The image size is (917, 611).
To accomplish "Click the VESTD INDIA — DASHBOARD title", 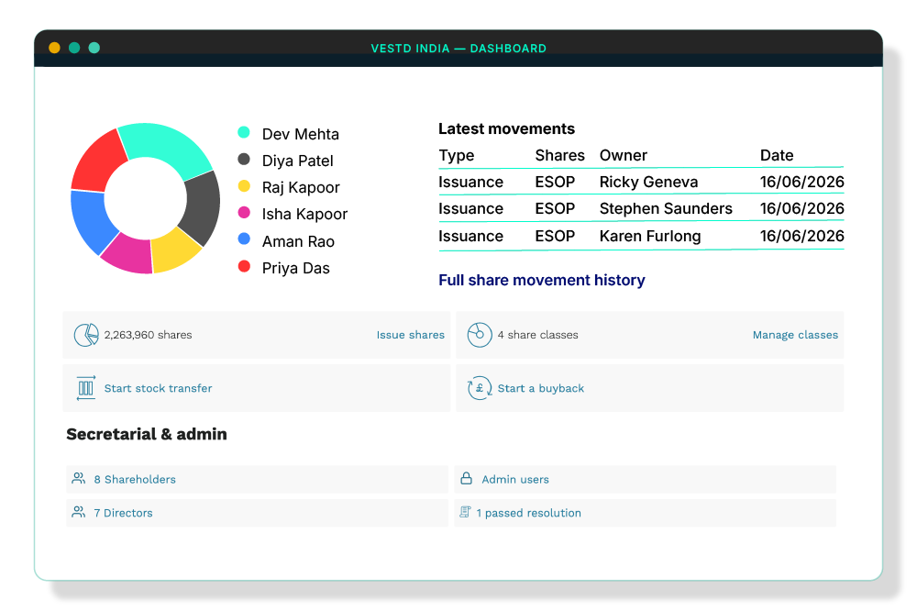I will 458,49.
